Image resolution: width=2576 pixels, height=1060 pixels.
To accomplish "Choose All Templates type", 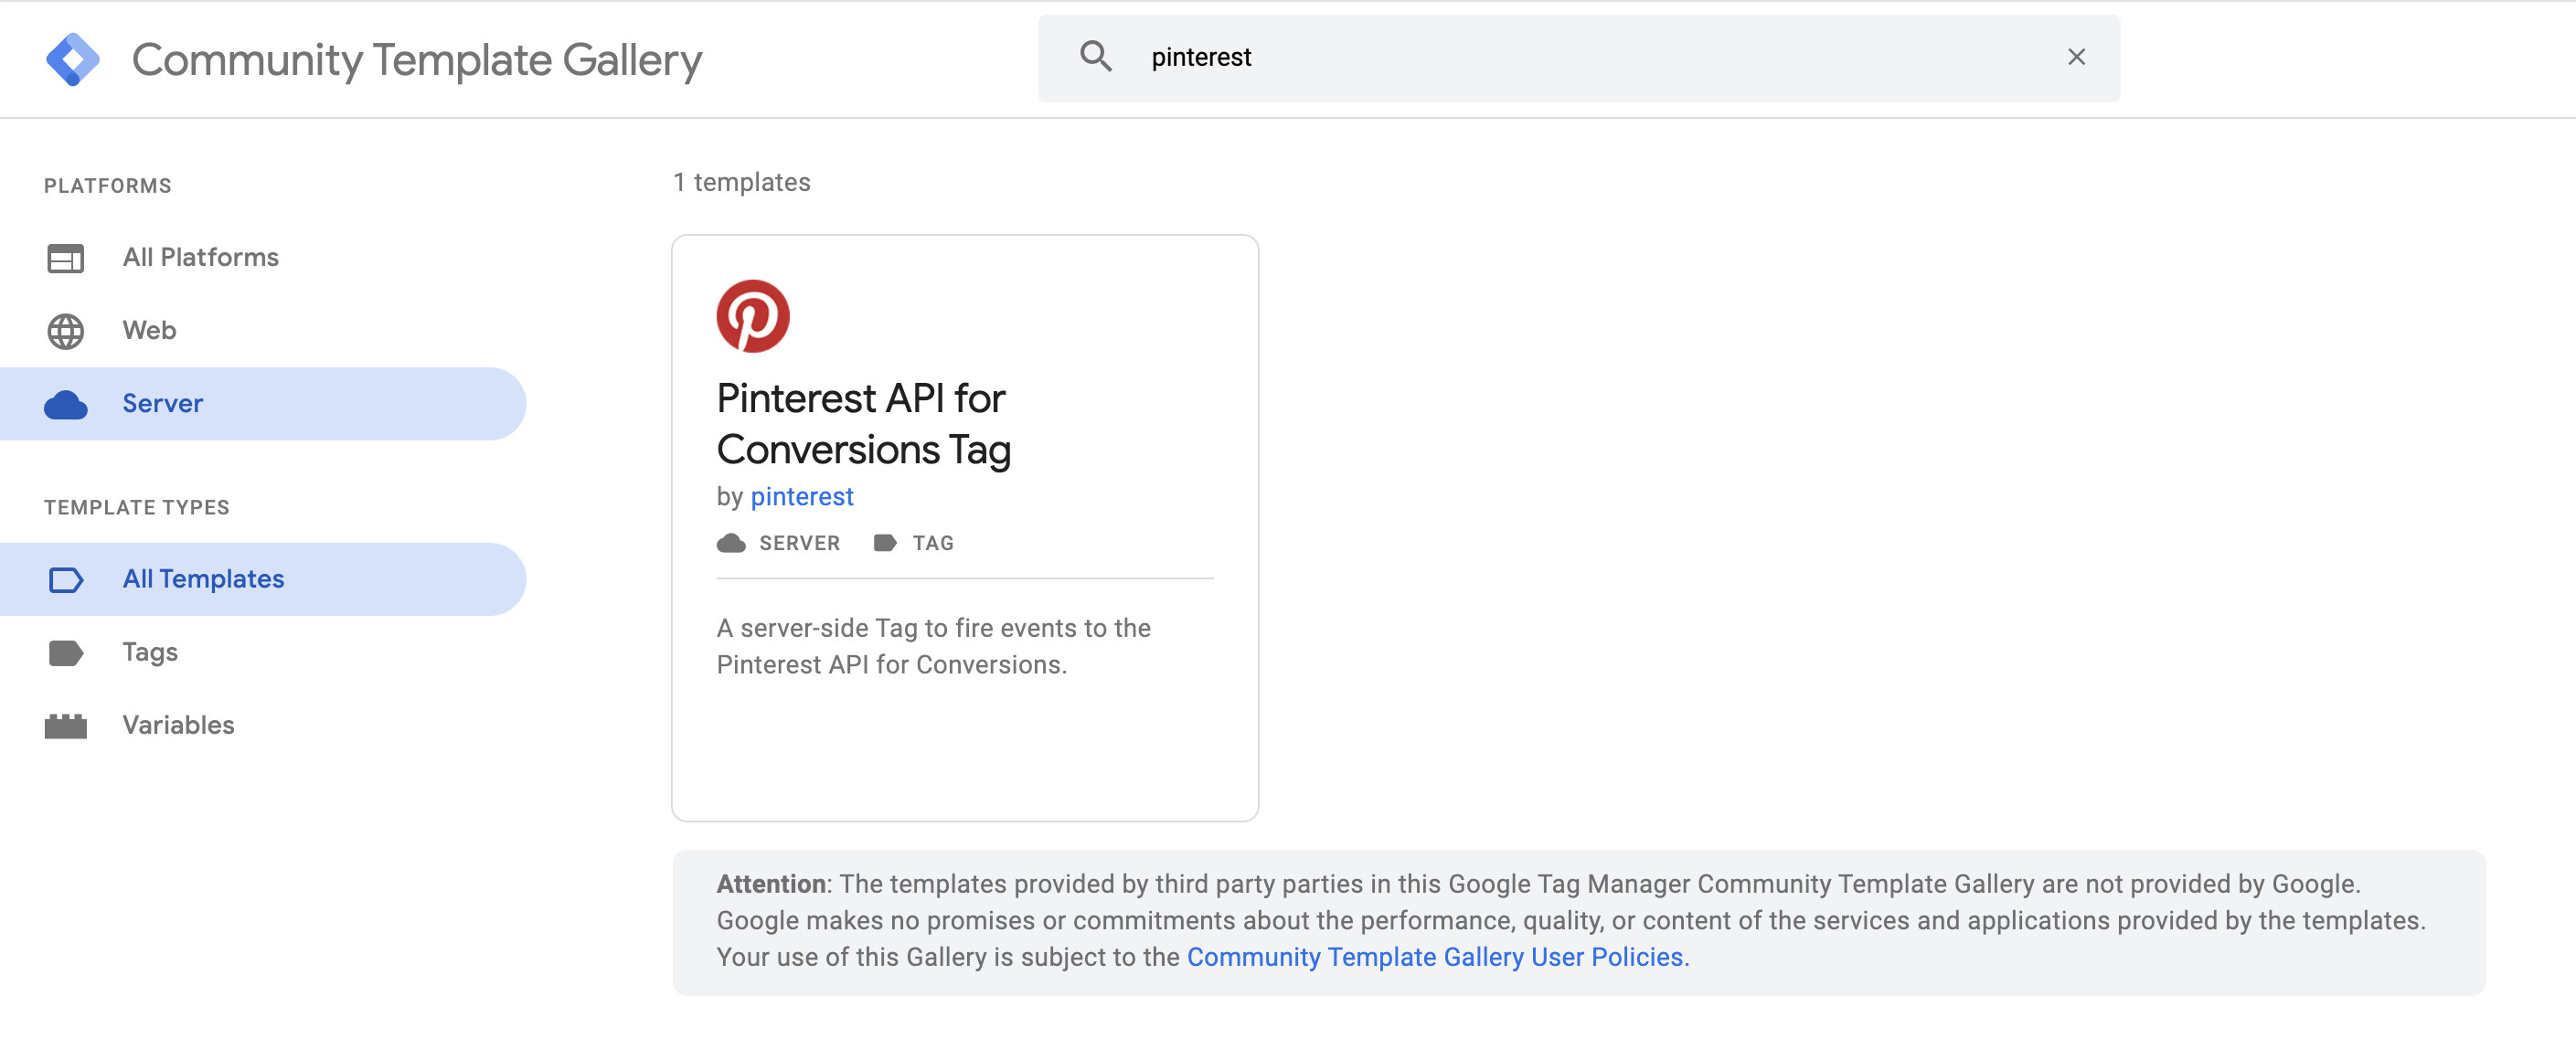I will tap(263, 579).
